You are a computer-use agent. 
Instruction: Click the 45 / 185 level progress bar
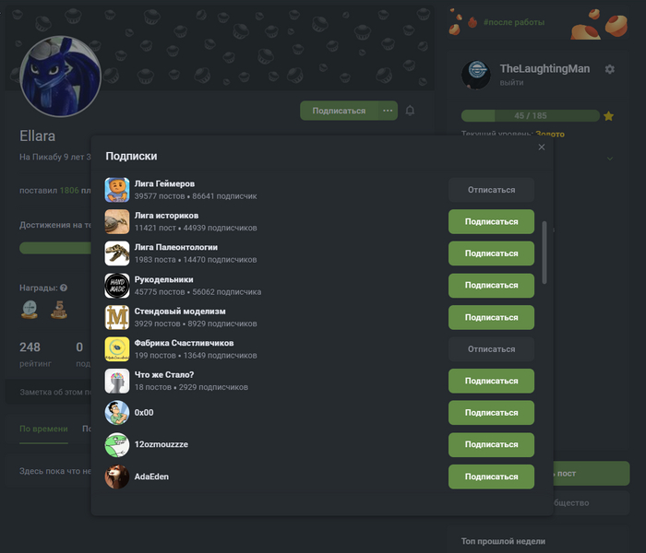click(531, 115)
